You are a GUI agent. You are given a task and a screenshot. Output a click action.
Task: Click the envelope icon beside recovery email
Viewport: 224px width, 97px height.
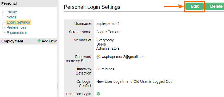click(98, 57)
